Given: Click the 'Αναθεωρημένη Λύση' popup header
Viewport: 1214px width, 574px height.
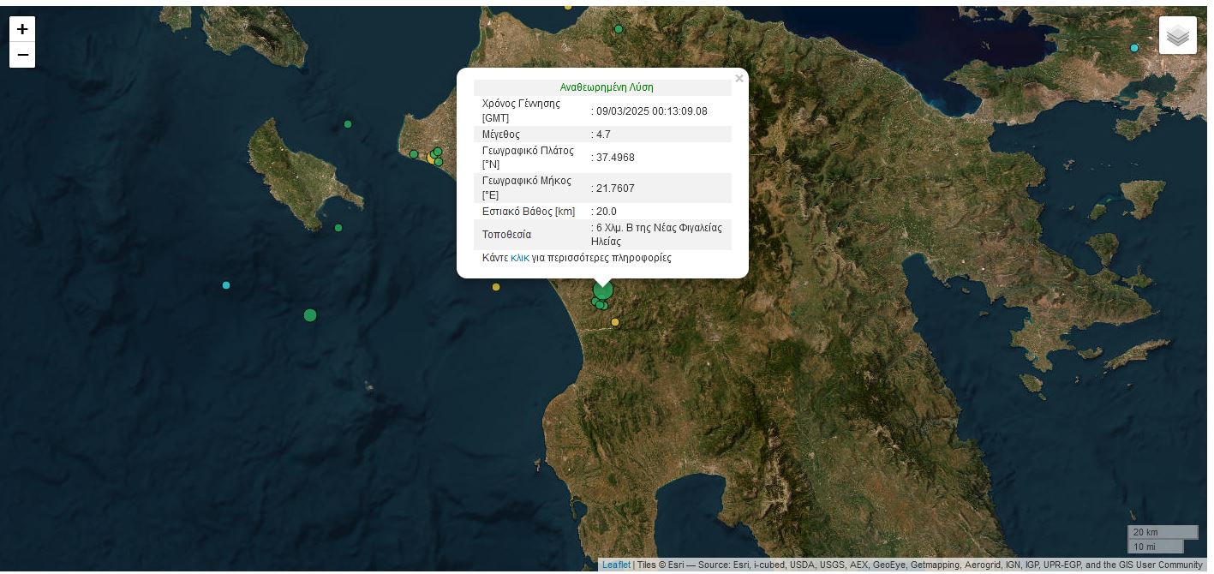Looking at the screenshot, I should click(x=606, y=87).
